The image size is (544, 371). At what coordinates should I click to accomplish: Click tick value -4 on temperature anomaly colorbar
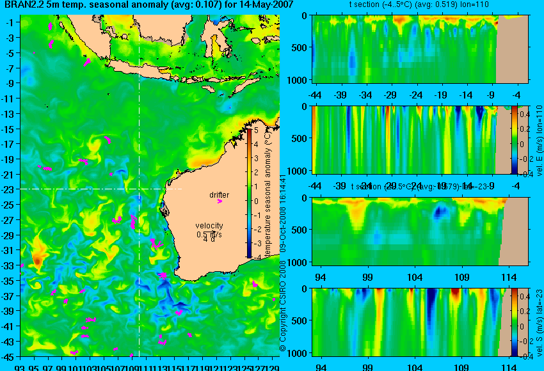pos(258,257)
